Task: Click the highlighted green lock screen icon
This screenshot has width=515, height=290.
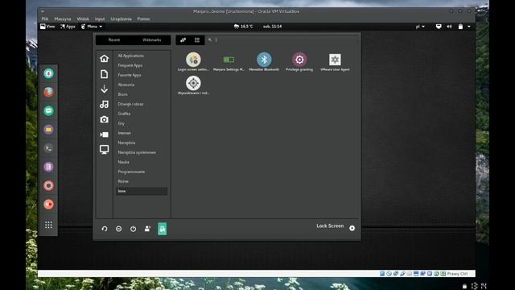Action: pos(163,229)
